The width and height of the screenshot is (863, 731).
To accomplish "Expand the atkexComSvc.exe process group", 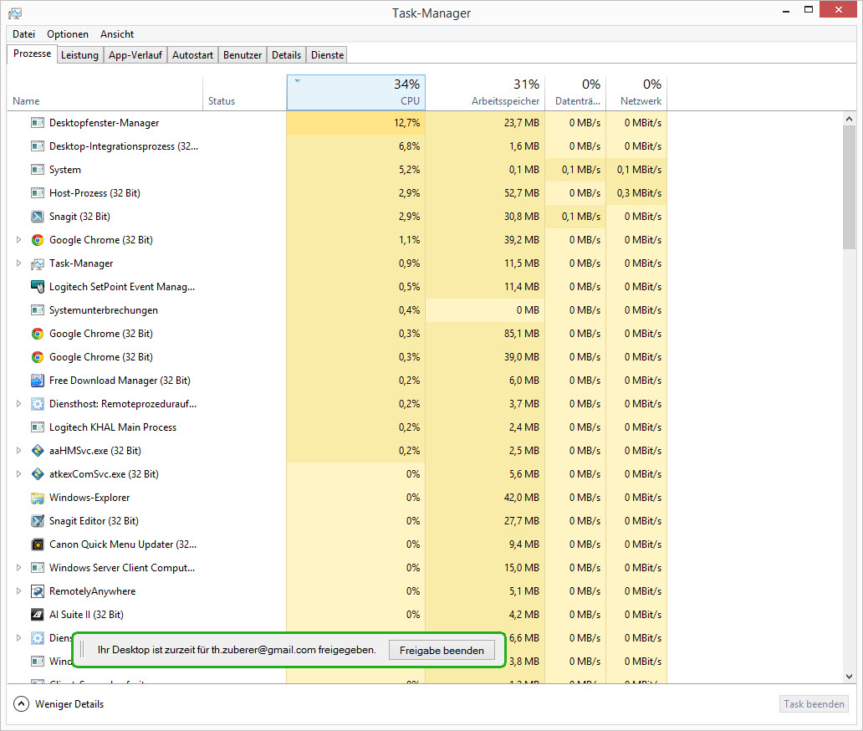I will click(18, 474).
